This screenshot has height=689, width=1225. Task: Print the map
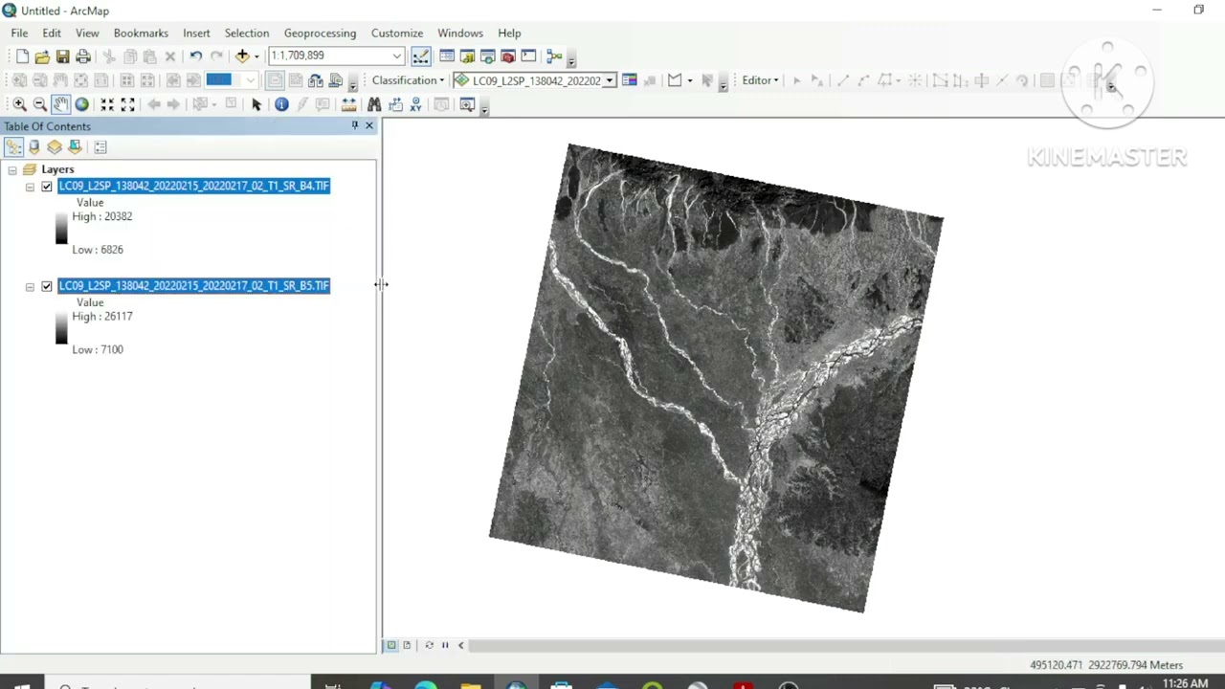click(x=83, y=56)
